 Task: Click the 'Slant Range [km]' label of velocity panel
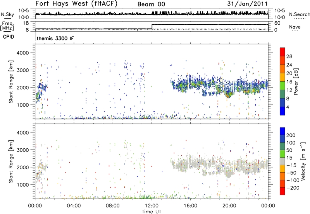pos(11,161)
